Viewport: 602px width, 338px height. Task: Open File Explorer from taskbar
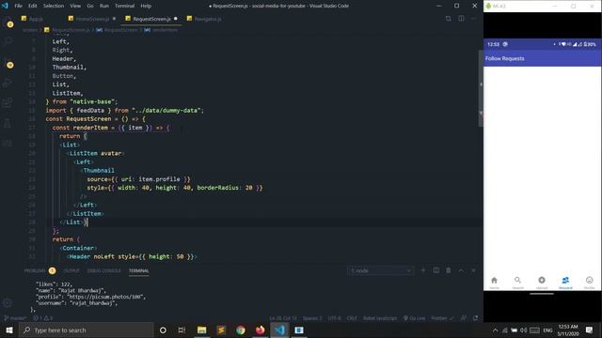tap(201, 330)
